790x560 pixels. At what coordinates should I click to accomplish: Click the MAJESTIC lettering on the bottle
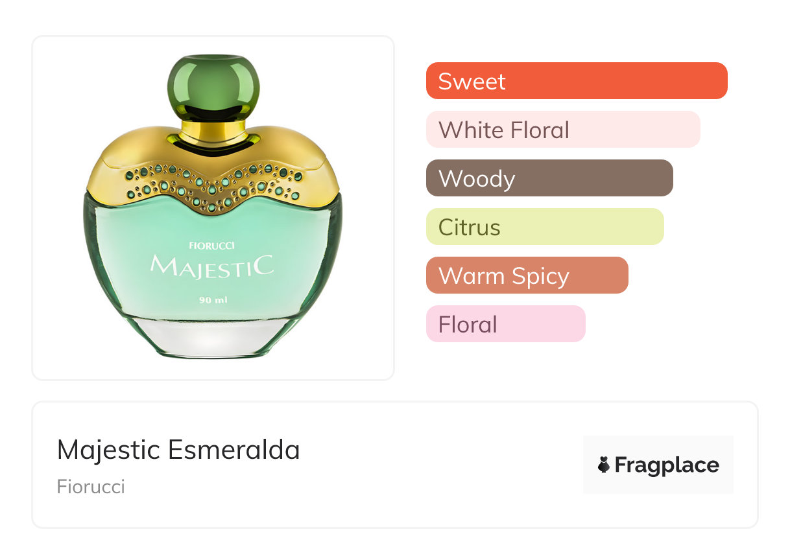click(x=212, y=265)
